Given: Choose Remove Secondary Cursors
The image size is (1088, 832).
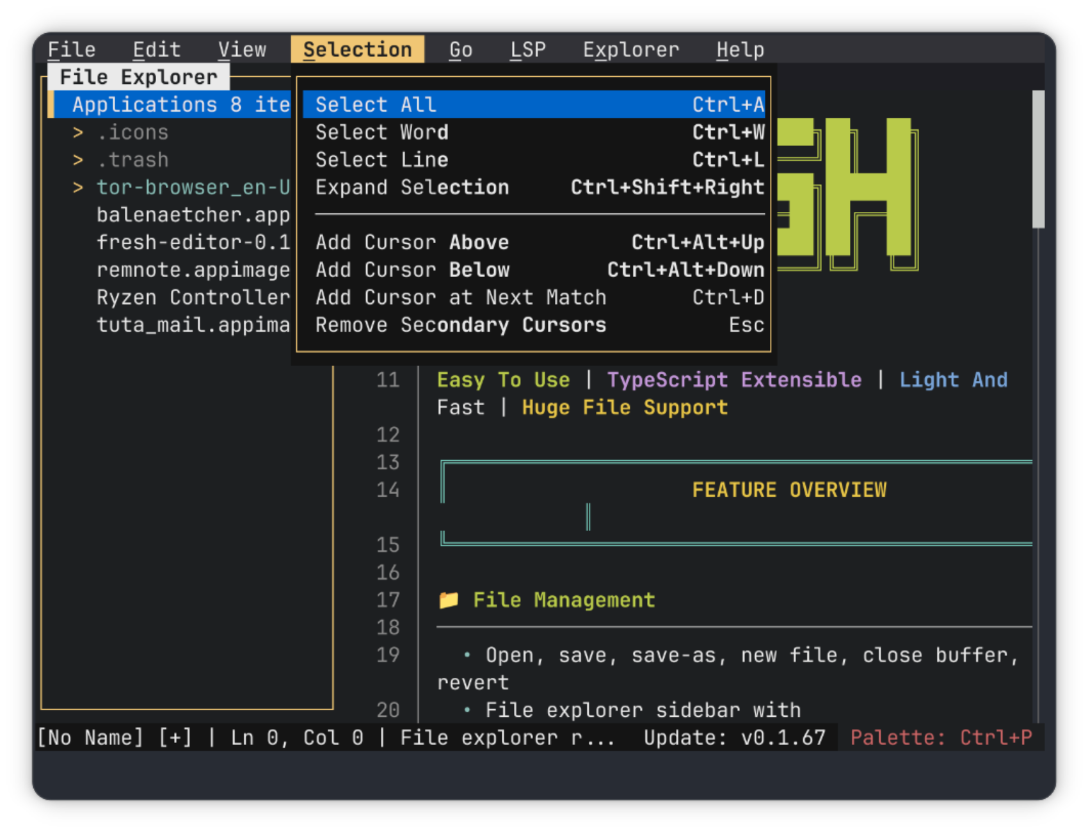Looking at the screenshot, I should [x=460, y=324].
